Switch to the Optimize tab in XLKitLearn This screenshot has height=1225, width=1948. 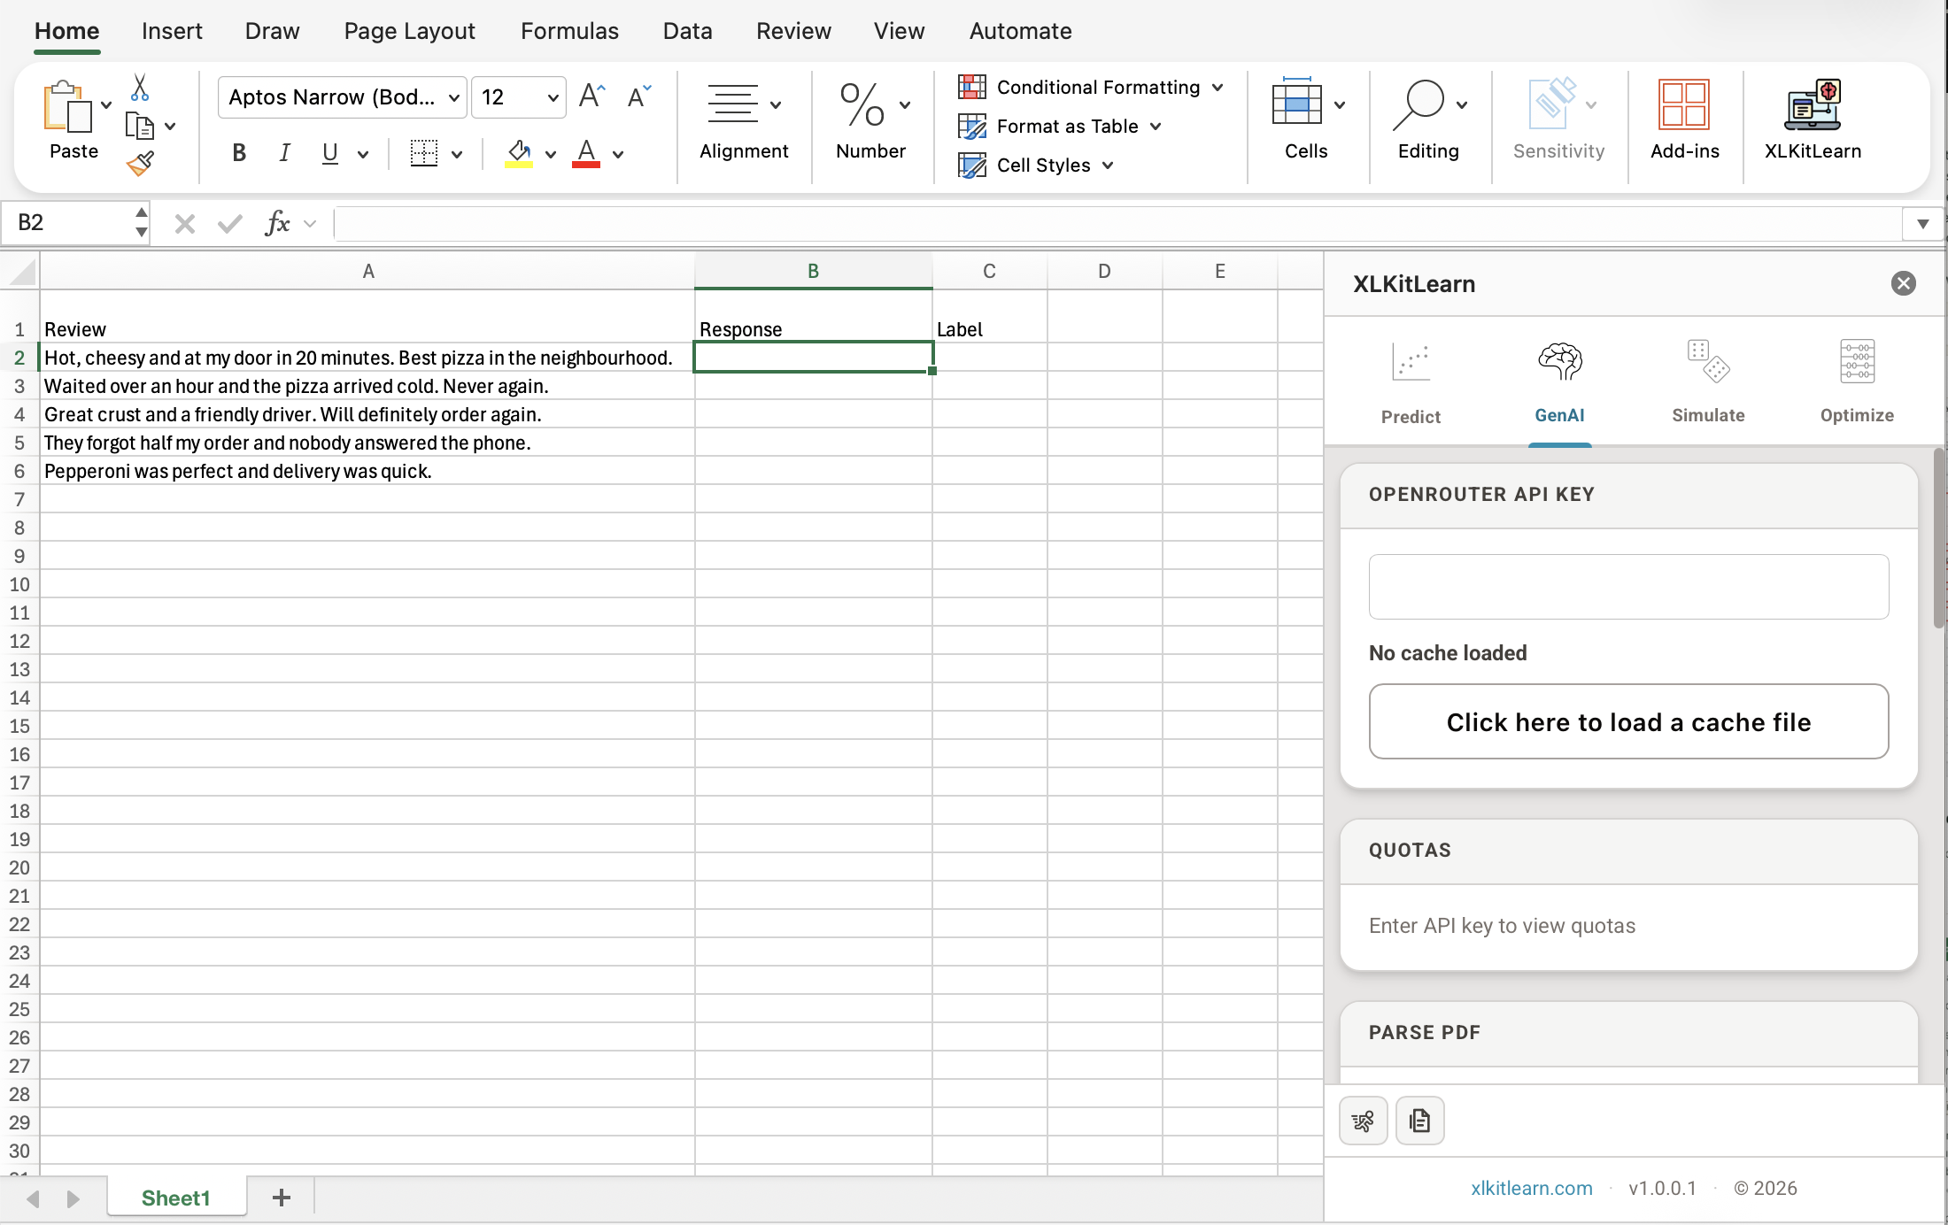(x=1857, y=382)
